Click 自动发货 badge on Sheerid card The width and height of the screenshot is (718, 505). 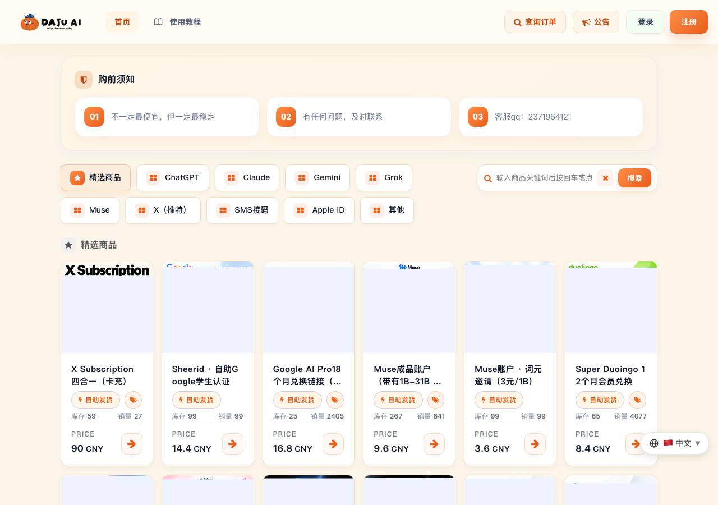[196, 400]
